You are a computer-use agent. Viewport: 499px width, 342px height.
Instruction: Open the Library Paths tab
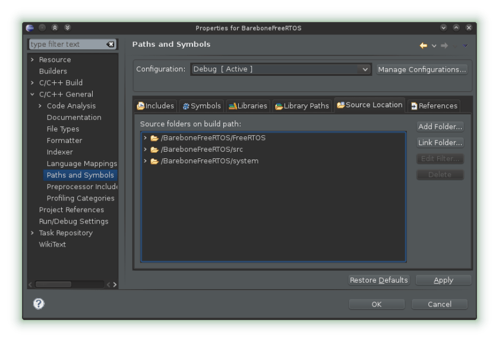click(302, 106)
